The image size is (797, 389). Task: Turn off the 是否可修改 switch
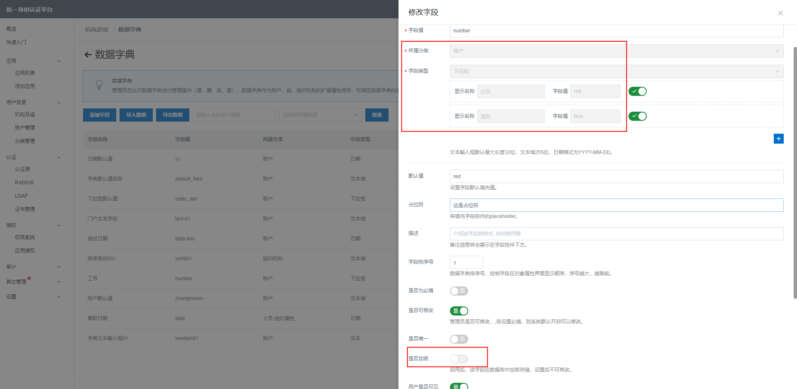click(x=459, y=311)
